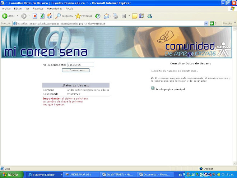Click the Windows flag logo in menu bar
Screen dimensions: 237x178
click(x=232, y=9)
